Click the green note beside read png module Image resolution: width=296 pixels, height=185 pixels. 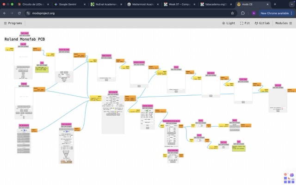[42, 70]
